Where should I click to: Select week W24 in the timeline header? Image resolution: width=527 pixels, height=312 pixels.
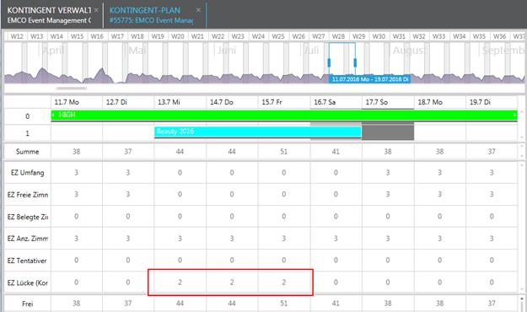[258, 36]
